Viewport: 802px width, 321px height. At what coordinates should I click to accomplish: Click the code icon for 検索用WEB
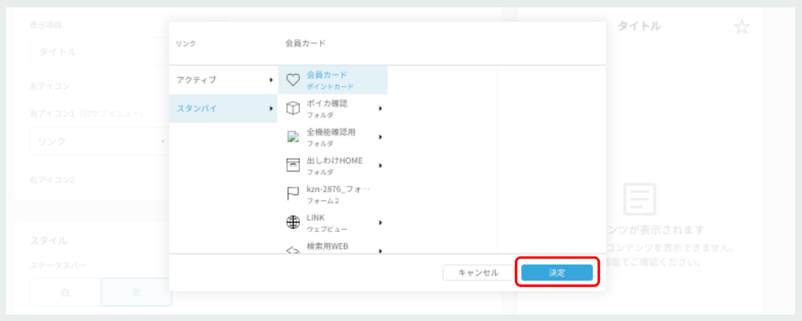point(293,250)
